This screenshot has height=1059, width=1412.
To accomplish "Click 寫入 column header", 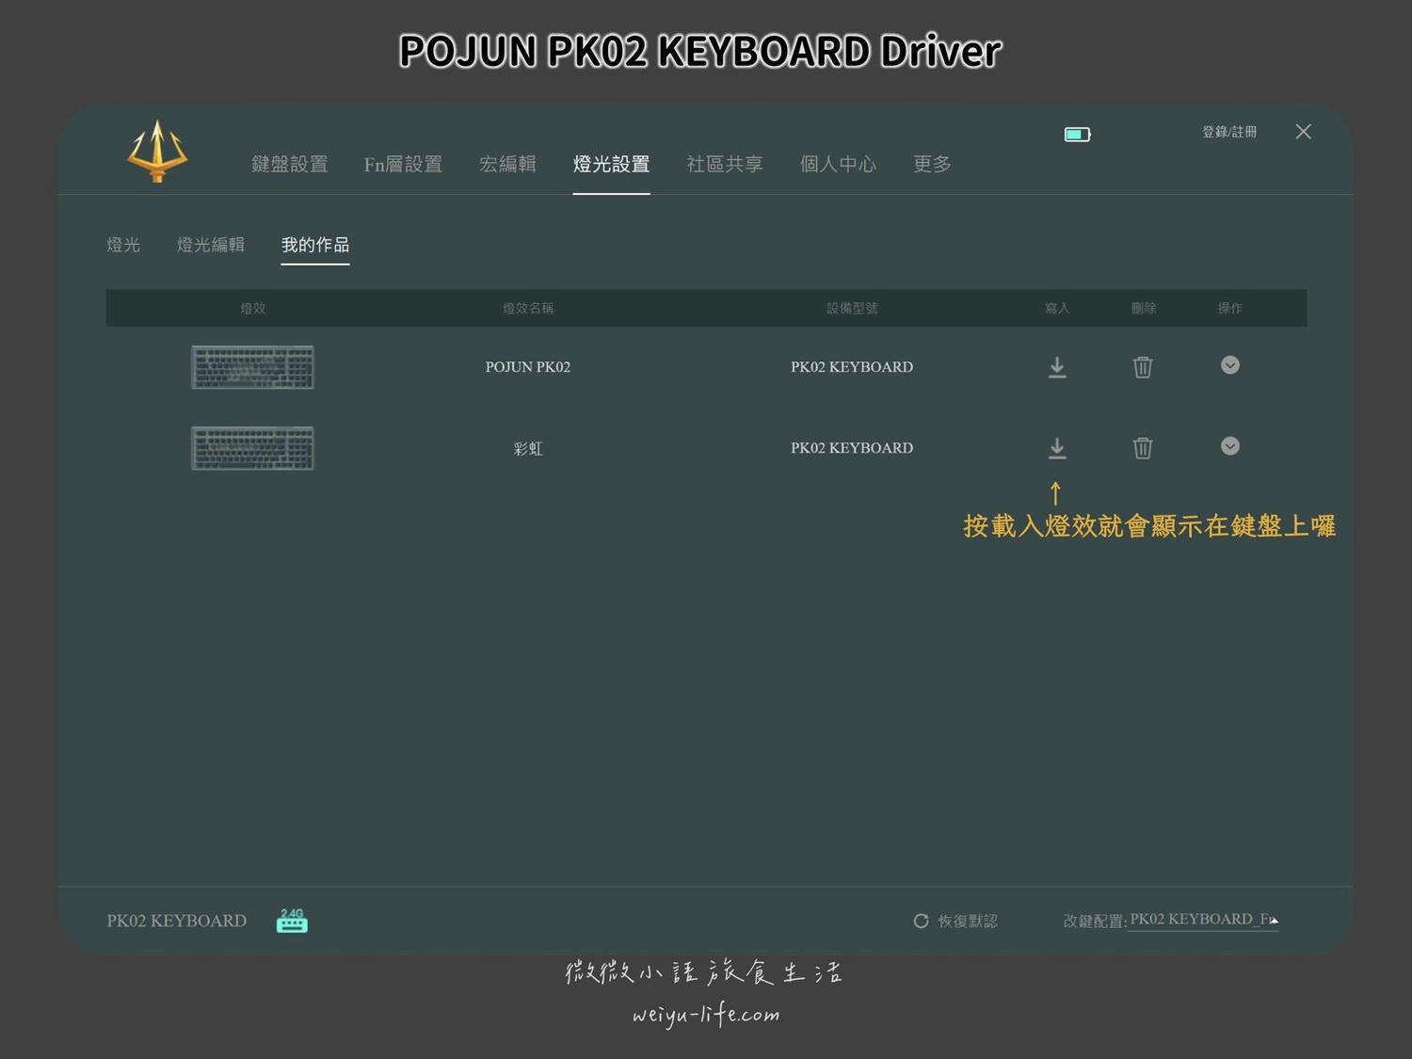I will pyautogui.click(x=1057, y=309).
